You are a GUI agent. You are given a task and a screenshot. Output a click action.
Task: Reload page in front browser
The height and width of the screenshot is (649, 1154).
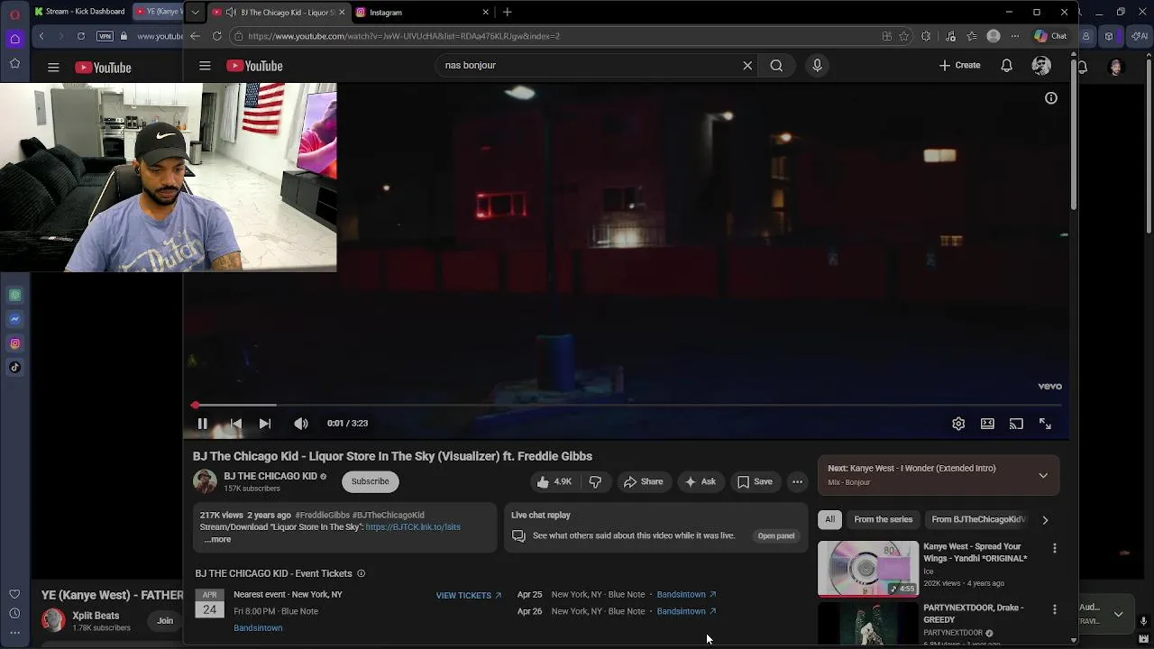pos(216,36)
